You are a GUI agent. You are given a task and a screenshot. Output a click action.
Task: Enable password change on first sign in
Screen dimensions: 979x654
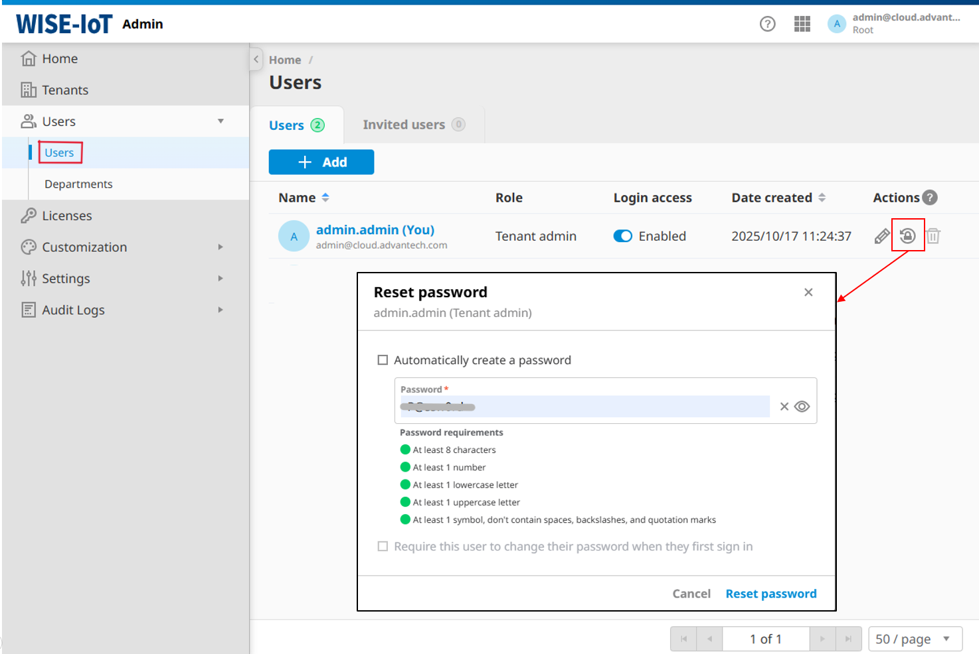(x=383, y=546)
